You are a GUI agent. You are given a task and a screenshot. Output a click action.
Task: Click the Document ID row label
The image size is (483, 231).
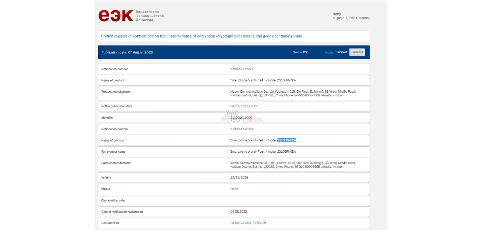[110, 223]
